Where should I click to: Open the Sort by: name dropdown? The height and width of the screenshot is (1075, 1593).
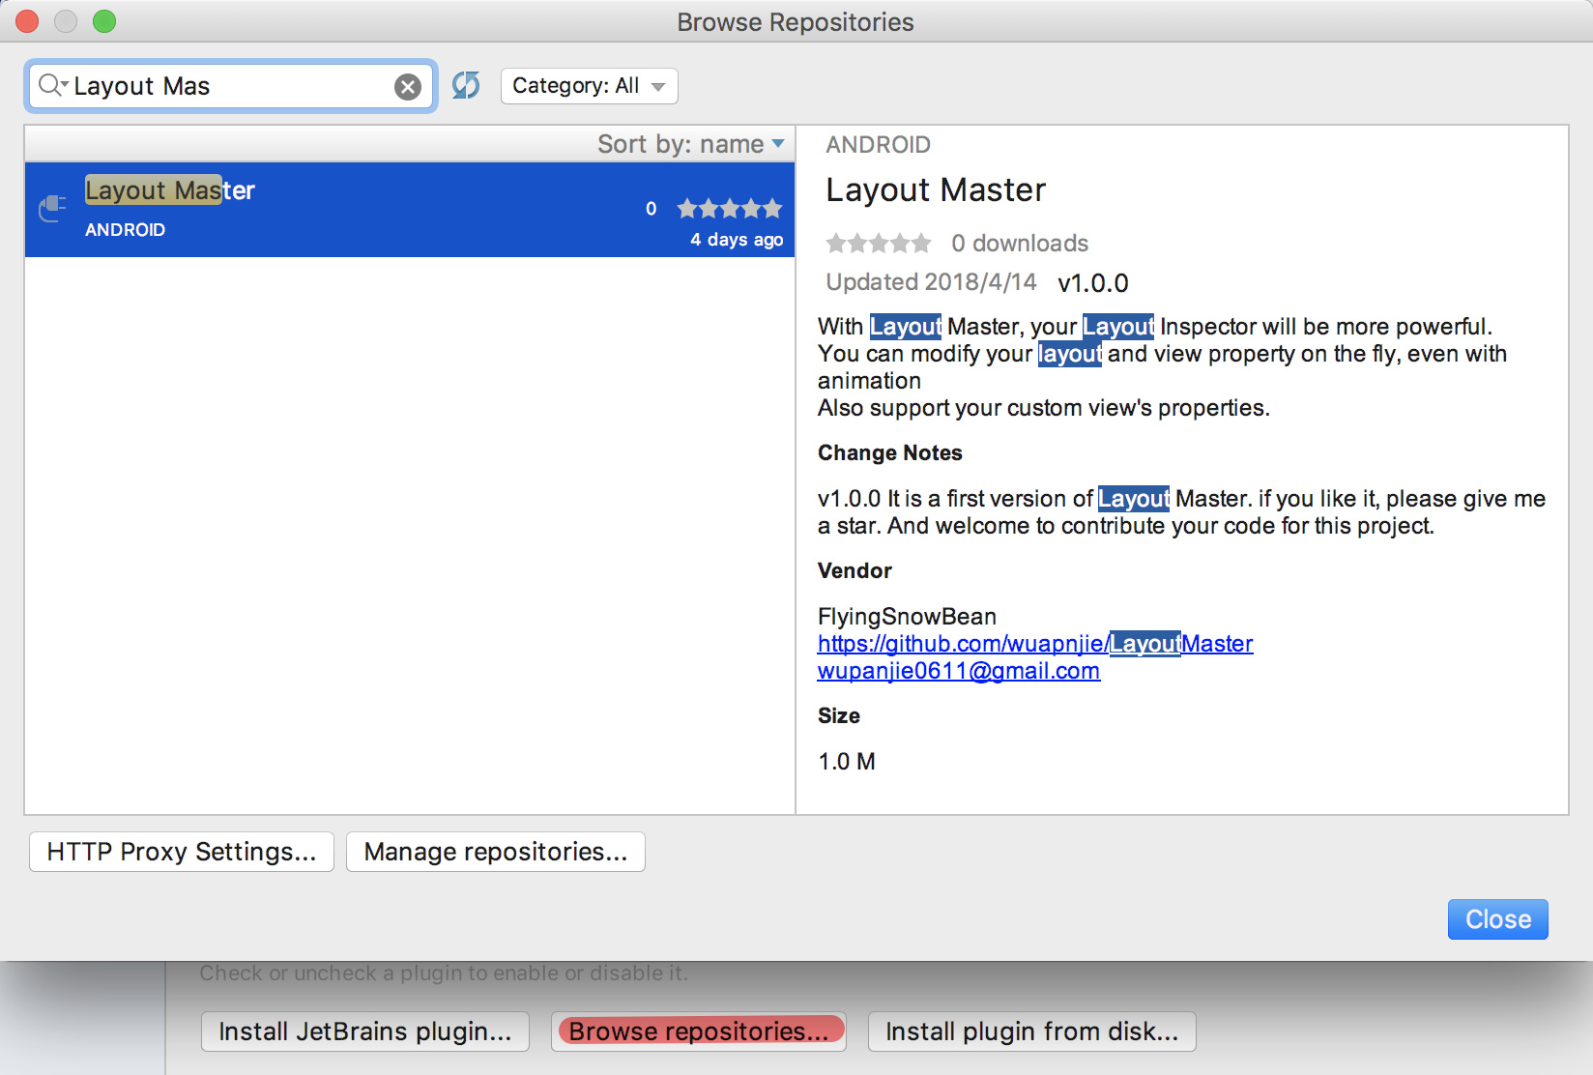pyautogui.click(x=690, y=144)
